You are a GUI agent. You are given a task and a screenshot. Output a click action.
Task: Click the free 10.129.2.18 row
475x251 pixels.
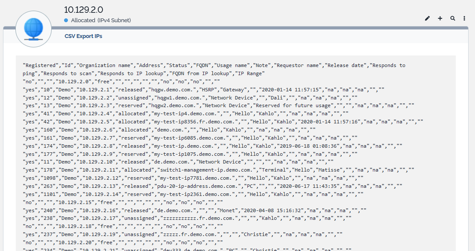(122, 226)
